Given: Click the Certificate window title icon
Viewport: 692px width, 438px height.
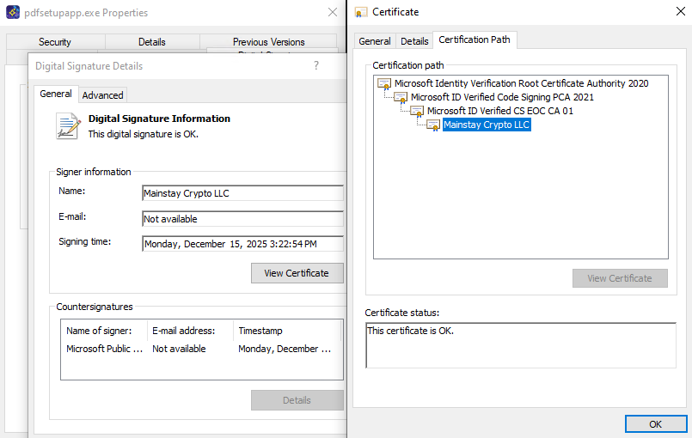Looking at the screenshot, I should click(x=361, y=12).
